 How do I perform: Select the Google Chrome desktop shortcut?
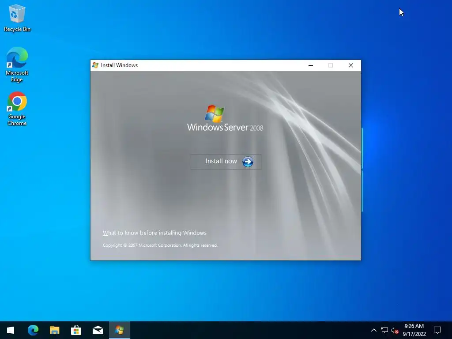click(x=17, y=109)
